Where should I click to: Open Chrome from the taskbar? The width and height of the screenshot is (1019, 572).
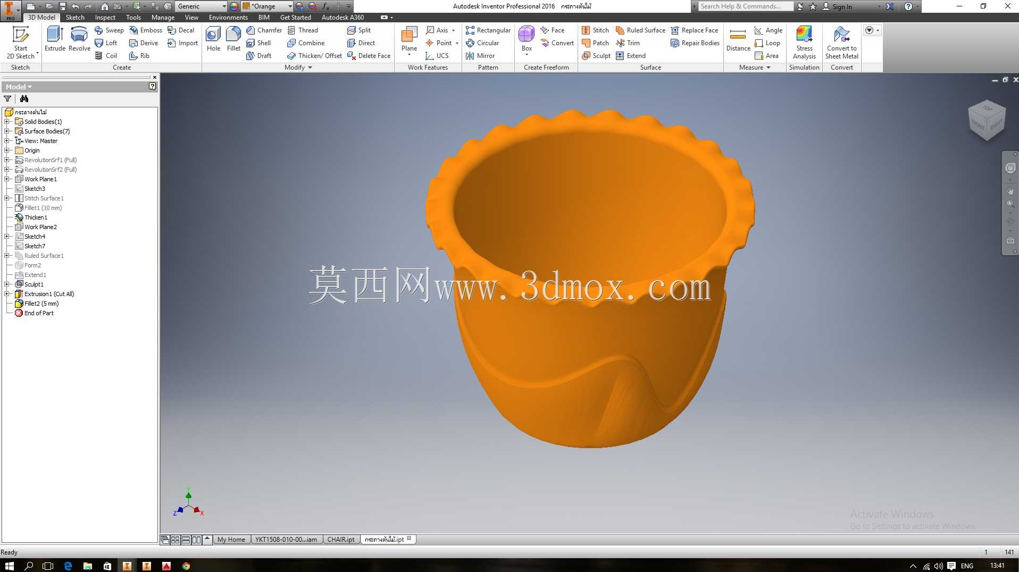click(x=186, y=566)
